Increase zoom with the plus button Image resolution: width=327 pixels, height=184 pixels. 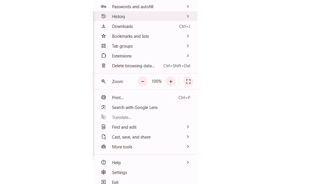pyautogui.click(x=171, y=81)
